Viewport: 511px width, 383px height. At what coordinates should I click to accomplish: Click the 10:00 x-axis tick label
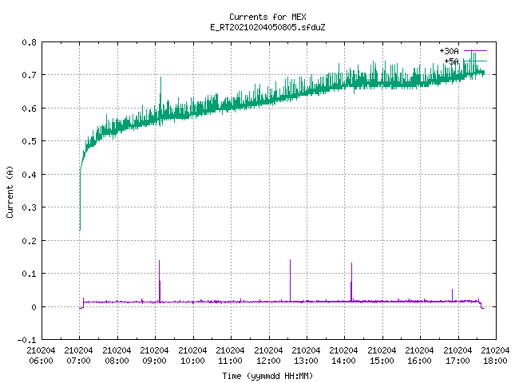[x=192, y=361]
